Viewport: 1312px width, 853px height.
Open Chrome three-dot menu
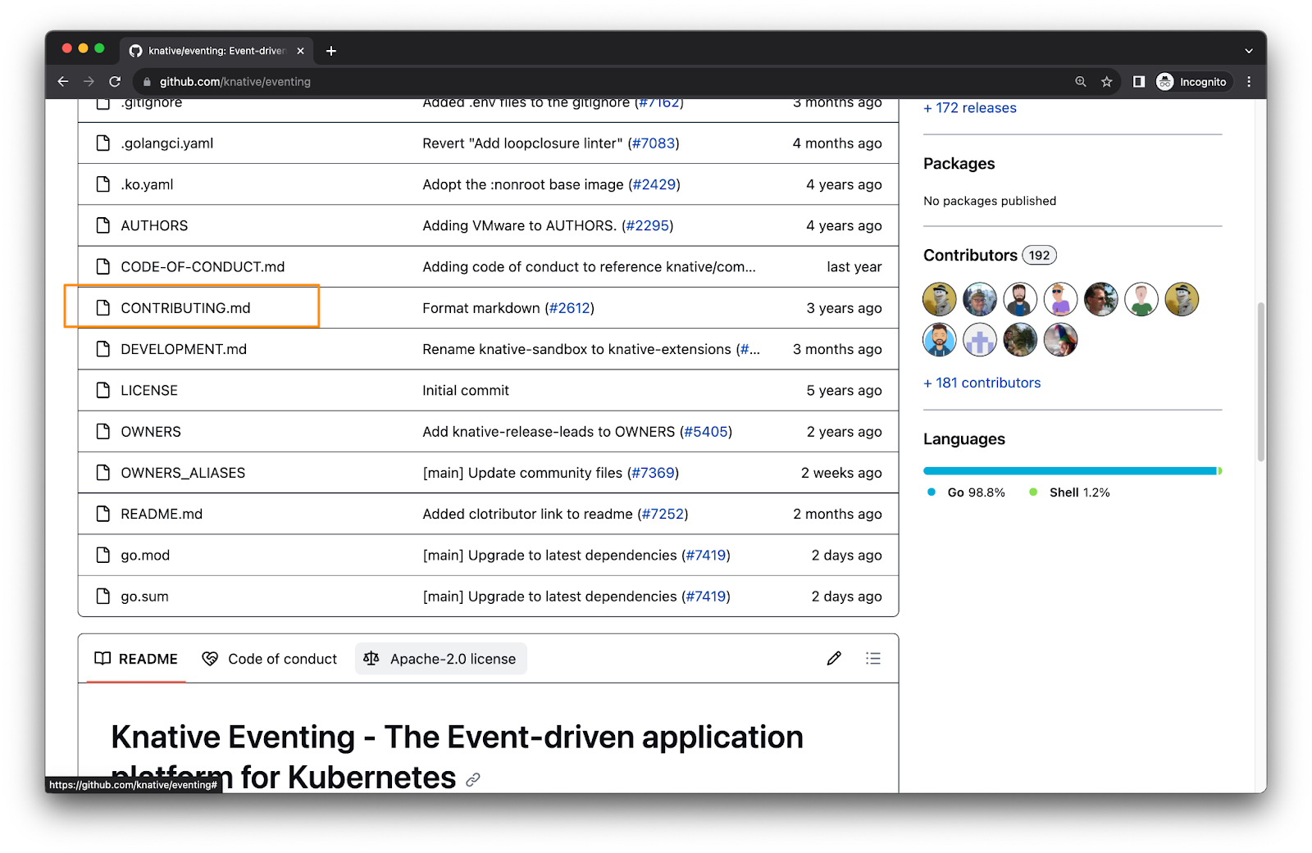(x=1249, y=82)
